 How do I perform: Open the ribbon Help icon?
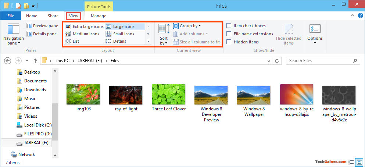(360, 16)
